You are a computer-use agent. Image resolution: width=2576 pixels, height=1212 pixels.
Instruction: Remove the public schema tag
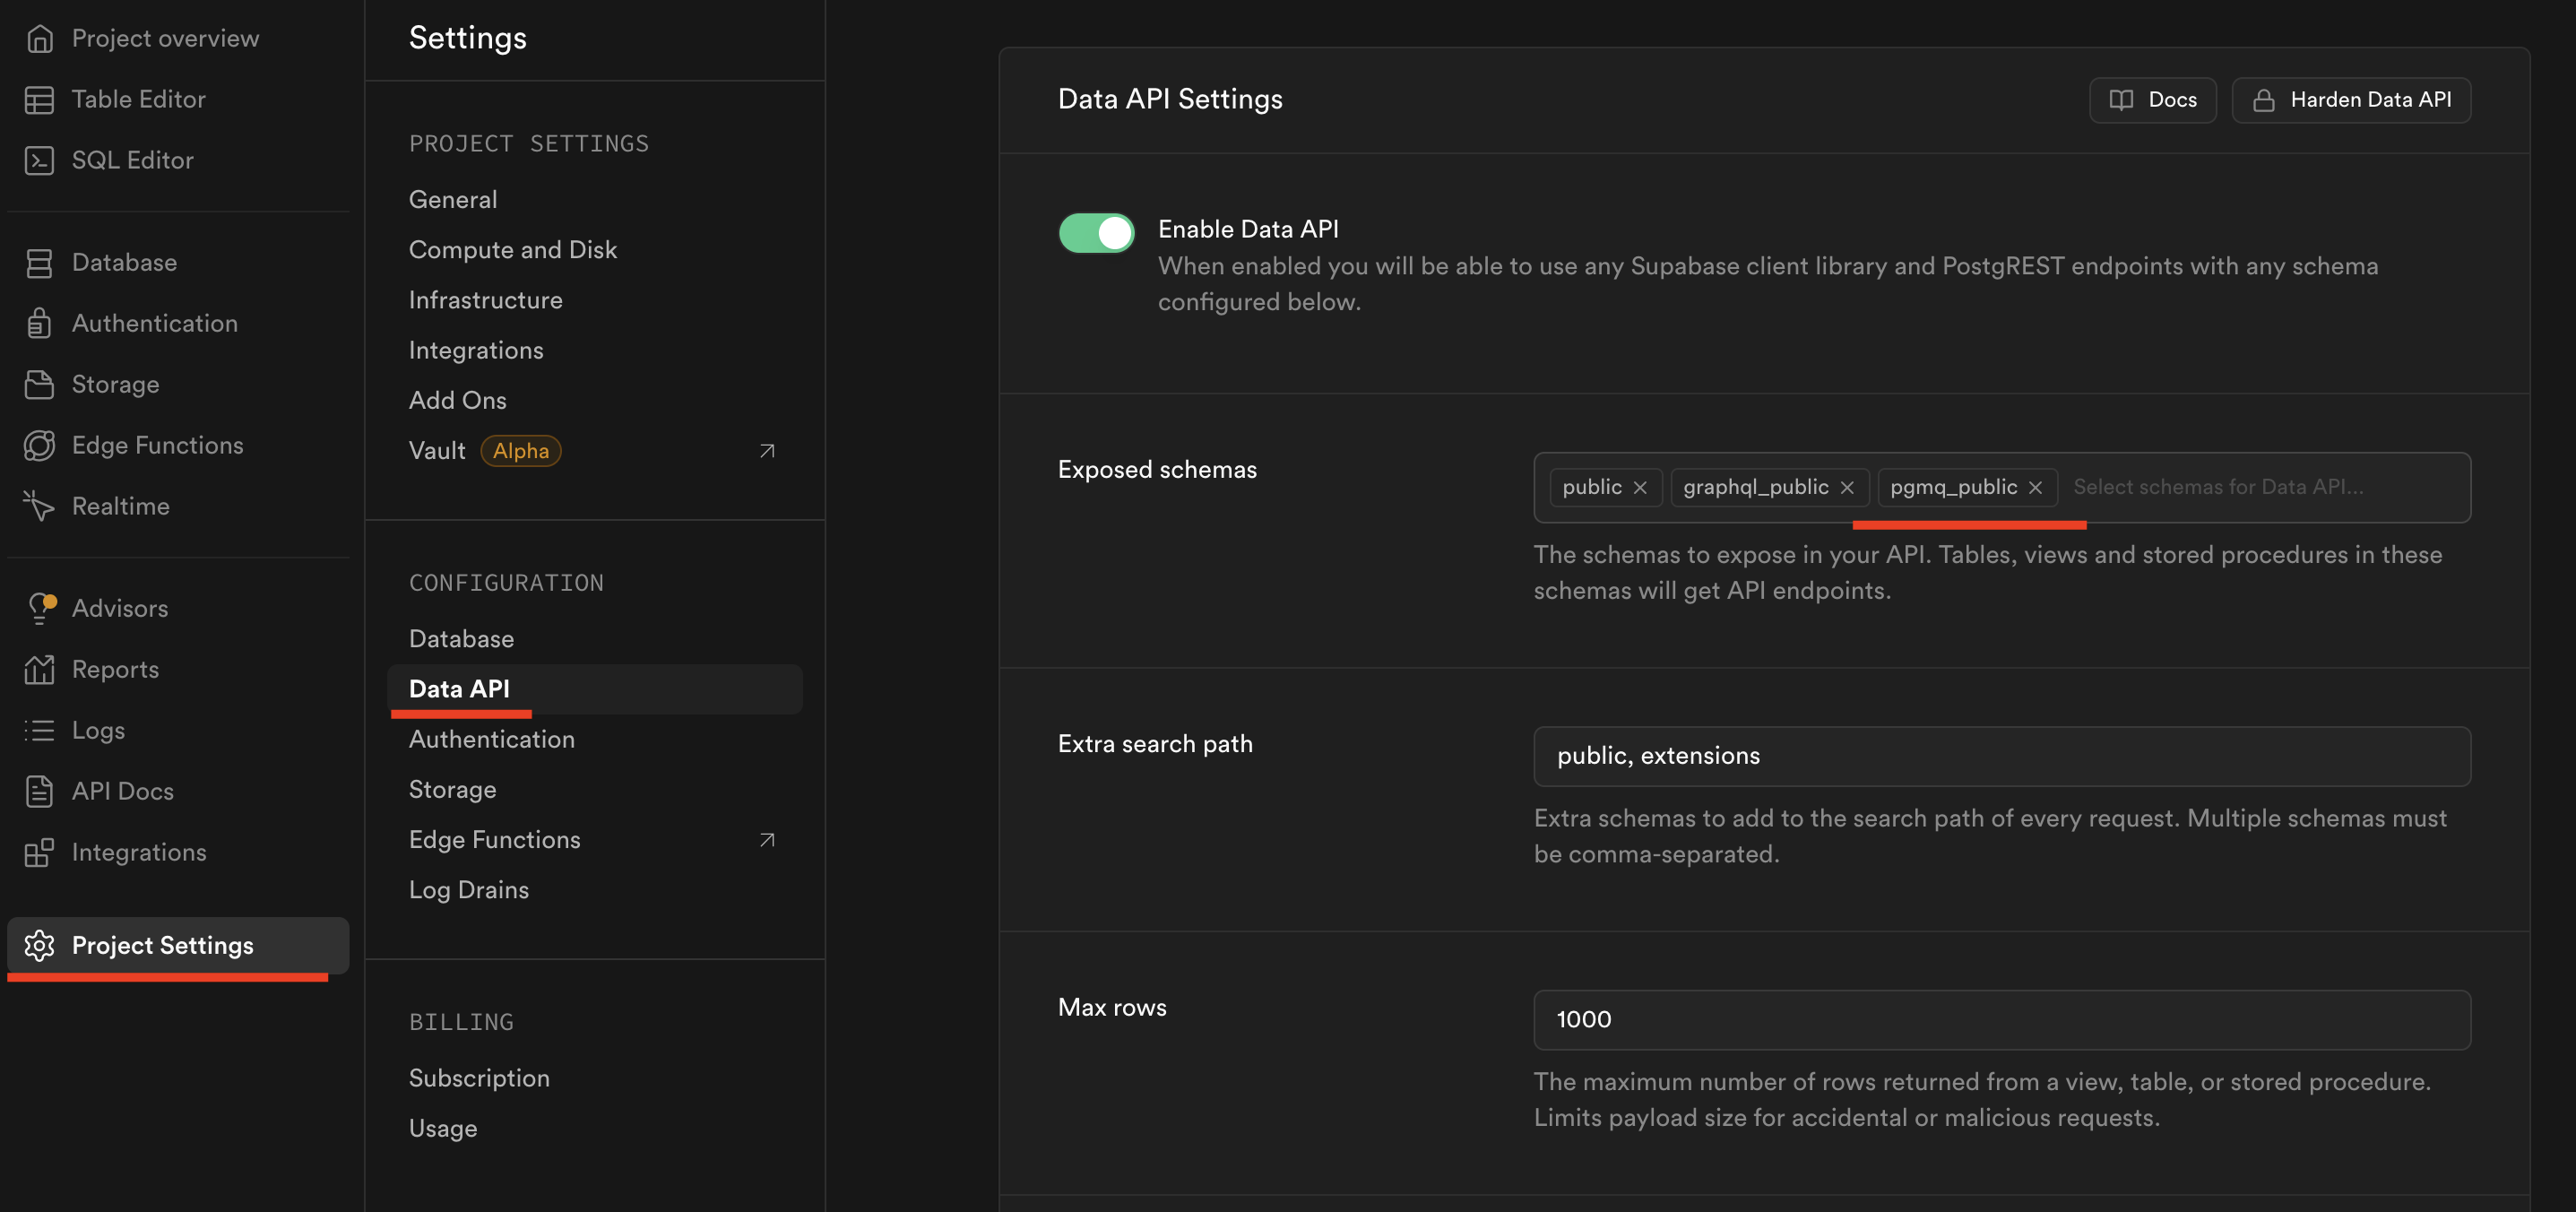click(x=1640, y=487)
